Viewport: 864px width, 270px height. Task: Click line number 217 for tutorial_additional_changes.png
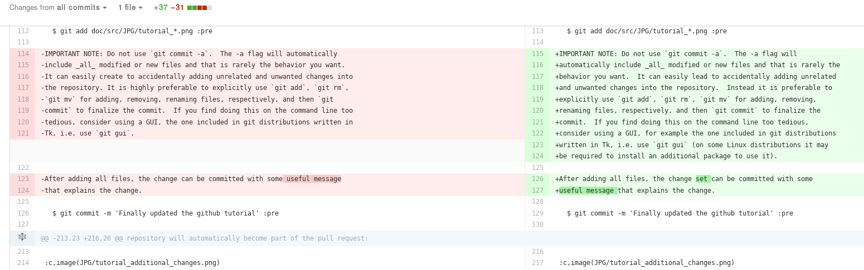click(537, 263)
